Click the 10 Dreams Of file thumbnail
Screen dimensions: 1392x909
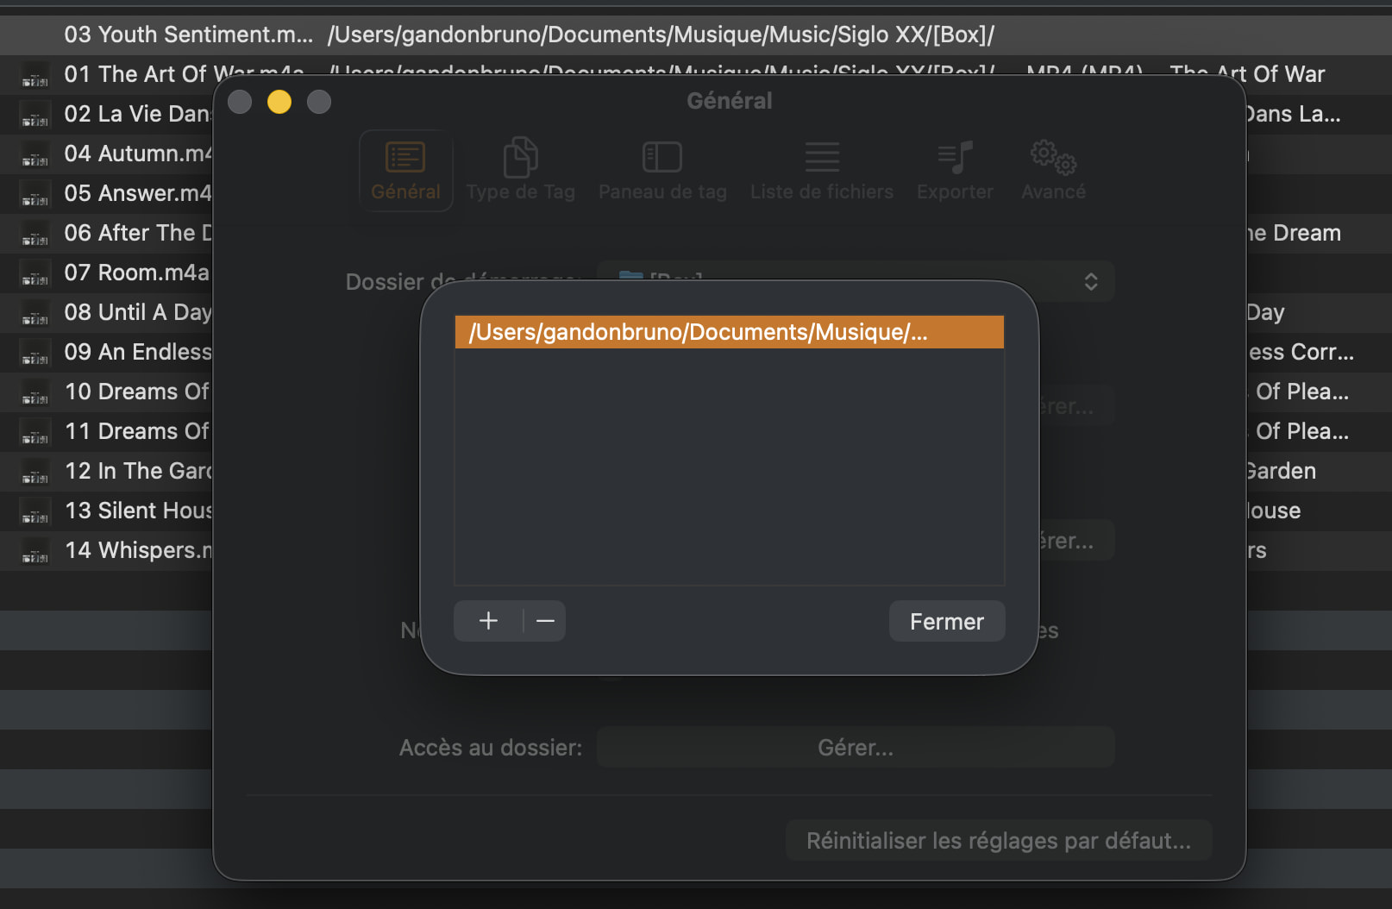click(x=35, y=392)
